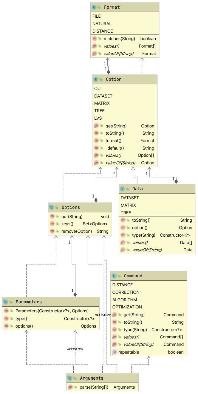Click the type() method in Parameters
This screenshot has width=198, height=394.
(21, 319)
